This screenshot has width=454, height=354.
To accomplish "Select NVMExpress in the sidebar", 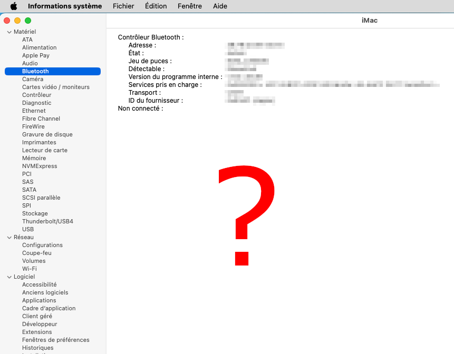I will [x=40, y=166].
